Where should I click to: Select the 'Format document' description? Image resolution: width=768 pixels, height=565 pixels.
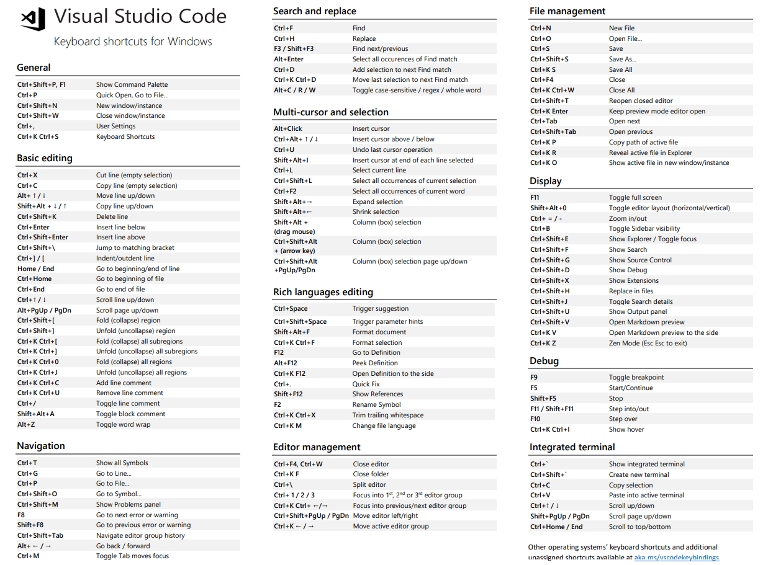pos(379,332)
